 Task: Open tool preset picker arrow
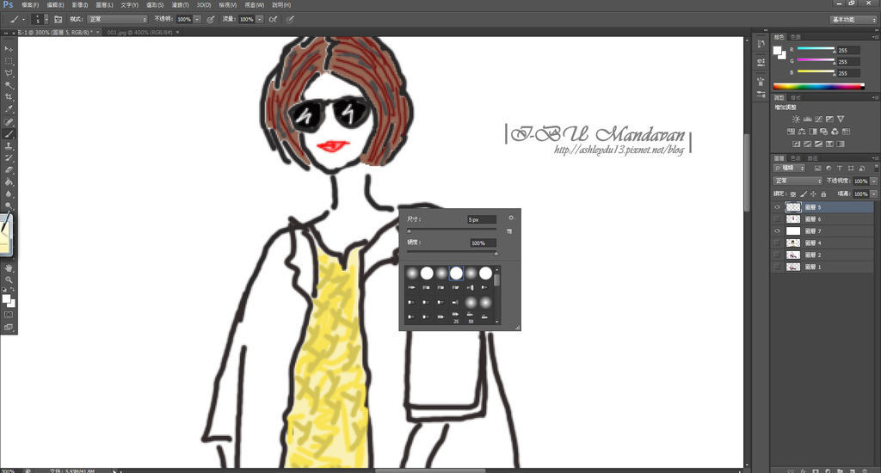pos(24,19)
